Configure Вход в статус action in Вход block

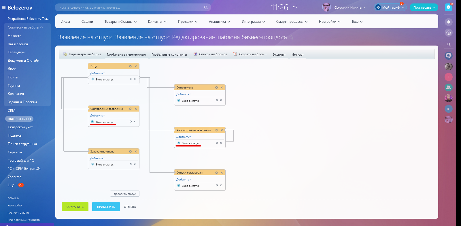(x=131, y=79)
